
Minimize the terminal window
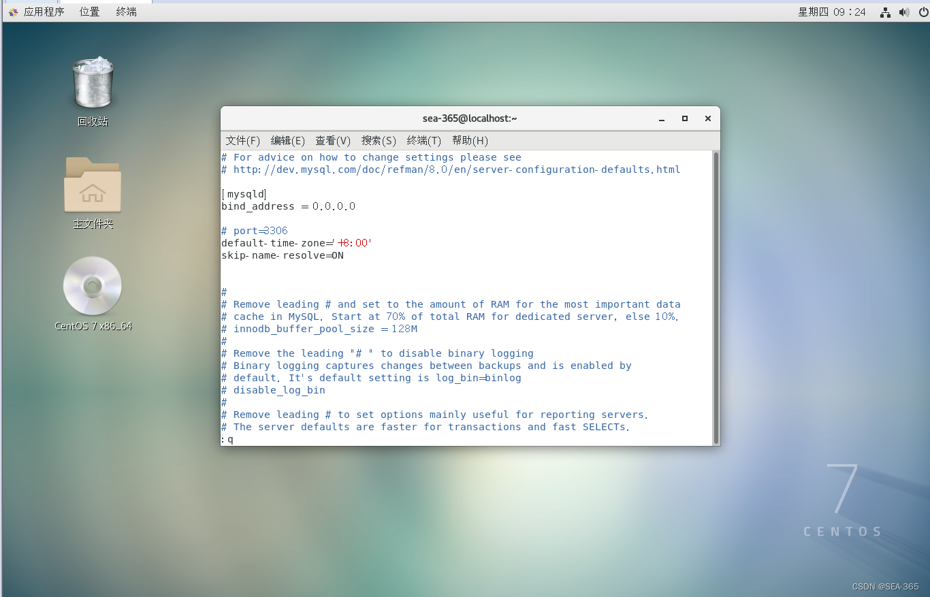[662, 118]
